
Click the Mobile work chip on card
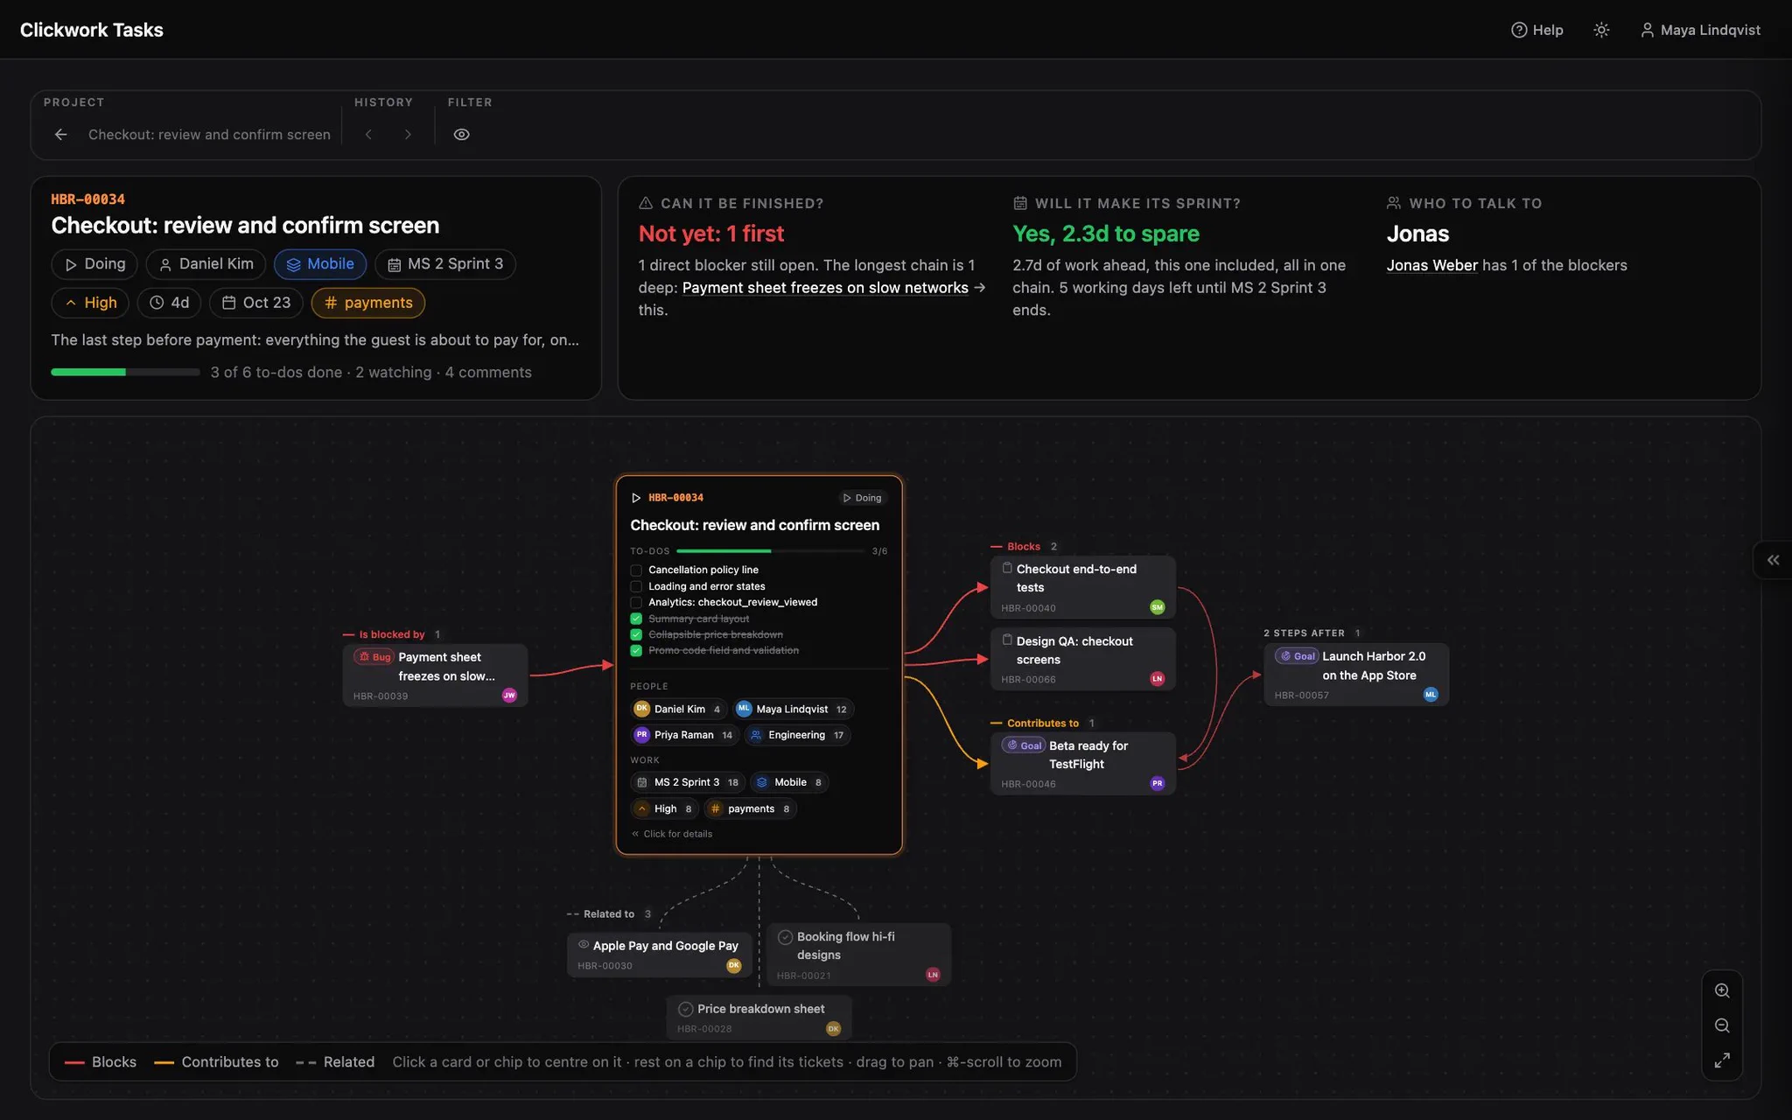click(789, 782)
